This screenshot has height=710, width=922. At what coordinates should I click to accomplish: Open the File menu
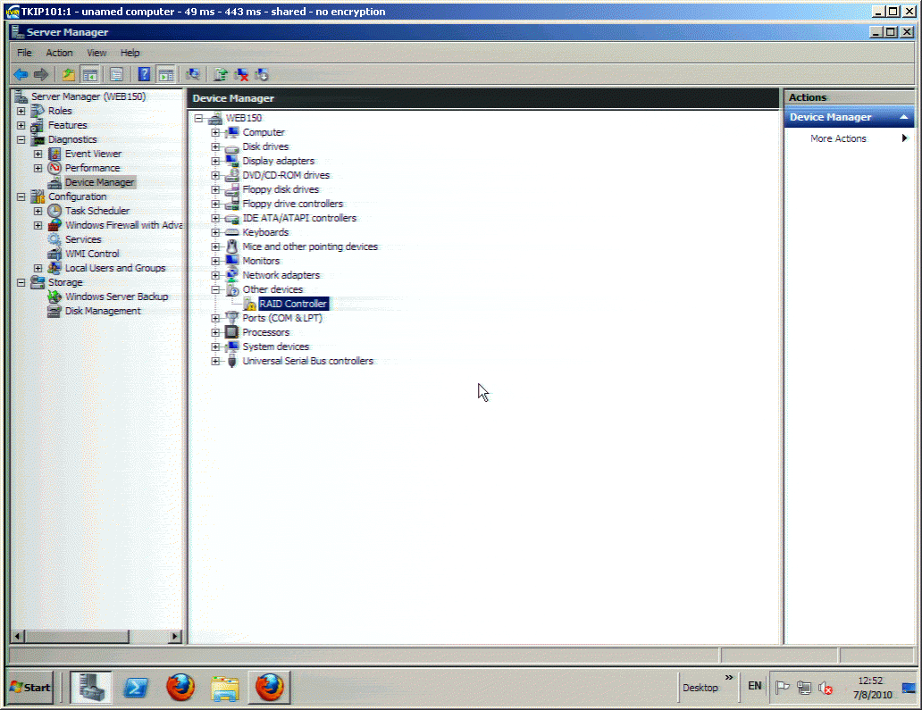coord(24,53)
